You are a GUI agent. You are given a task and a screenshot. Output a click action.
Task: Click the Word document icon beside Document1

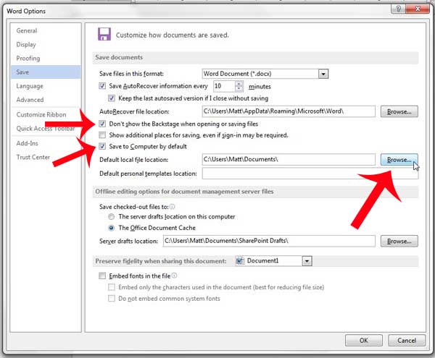click(240, 260)
